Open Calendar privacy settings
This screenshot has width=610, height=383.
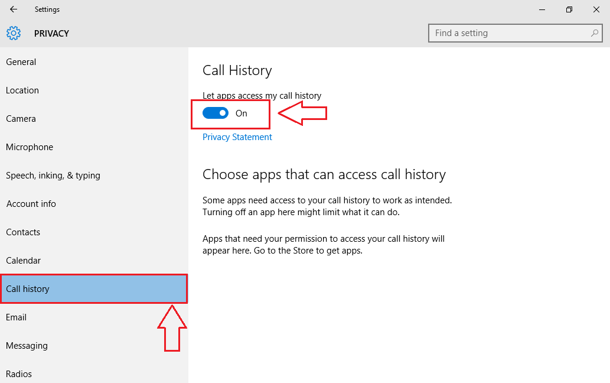click(x=94, y=261)
